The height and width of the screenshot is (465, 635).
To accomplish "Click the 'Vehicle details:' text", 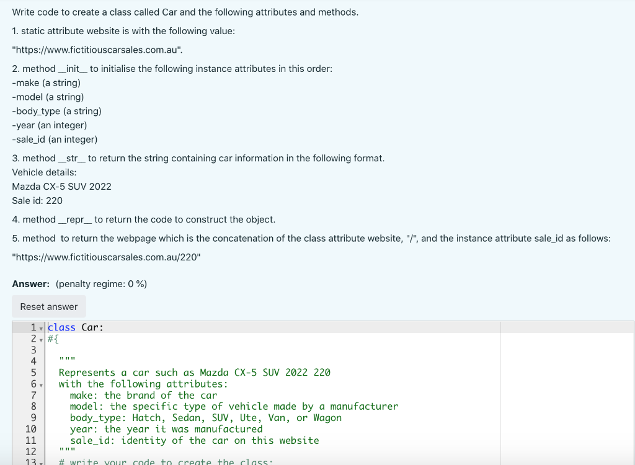I will (x=44, y=172).
